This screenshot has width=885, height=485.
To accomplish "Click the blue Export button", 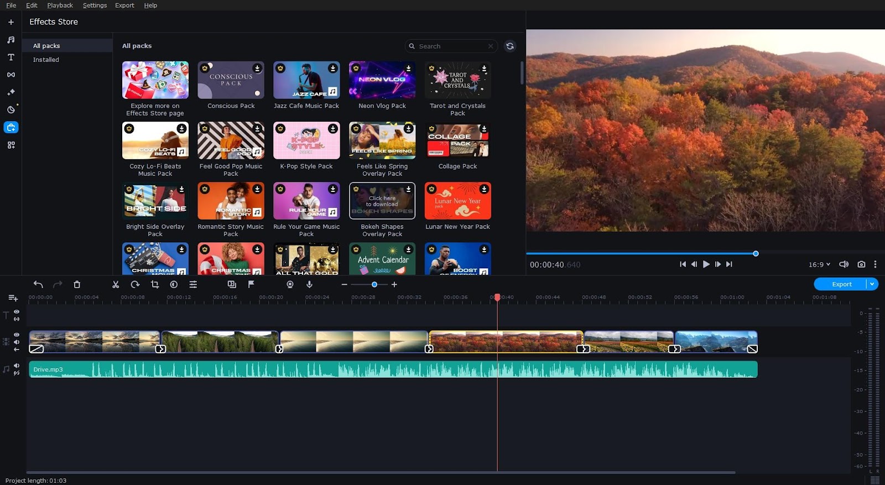I will pos(841,284).
